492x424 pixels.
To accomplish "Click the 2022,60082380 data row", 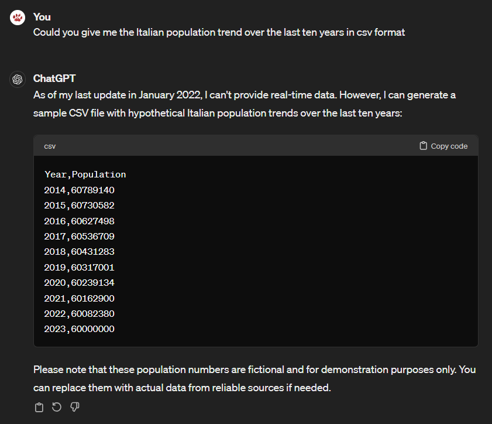I will pyautogui.click(x=80, y=313).
